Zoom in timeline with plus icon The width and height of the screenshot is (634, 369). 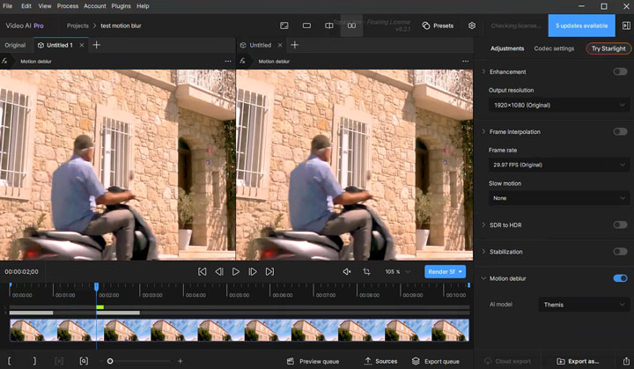[x=181, y=361]
